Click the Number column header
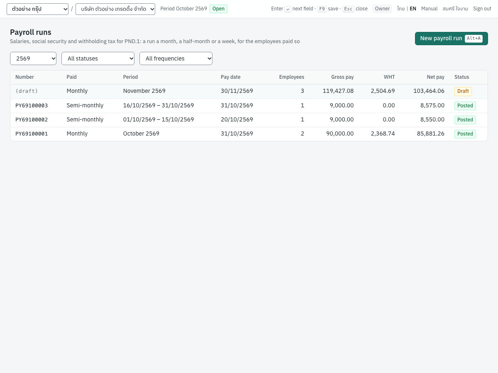498x373 pixels. click(x=24, y=77)
